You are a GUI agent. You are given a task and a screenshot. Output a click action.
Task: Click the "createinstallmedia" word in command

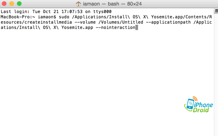(48, 22)
